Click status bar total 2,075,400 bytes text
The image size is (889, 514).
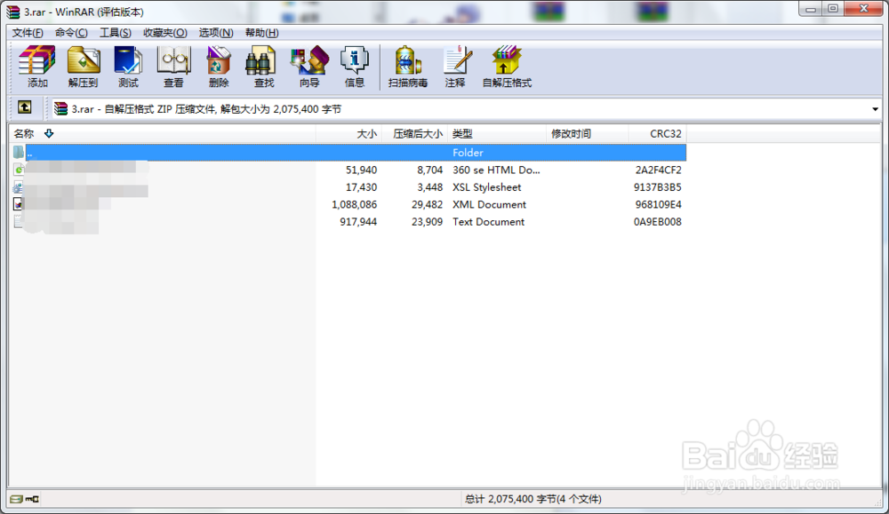click(x=533, y=499)
